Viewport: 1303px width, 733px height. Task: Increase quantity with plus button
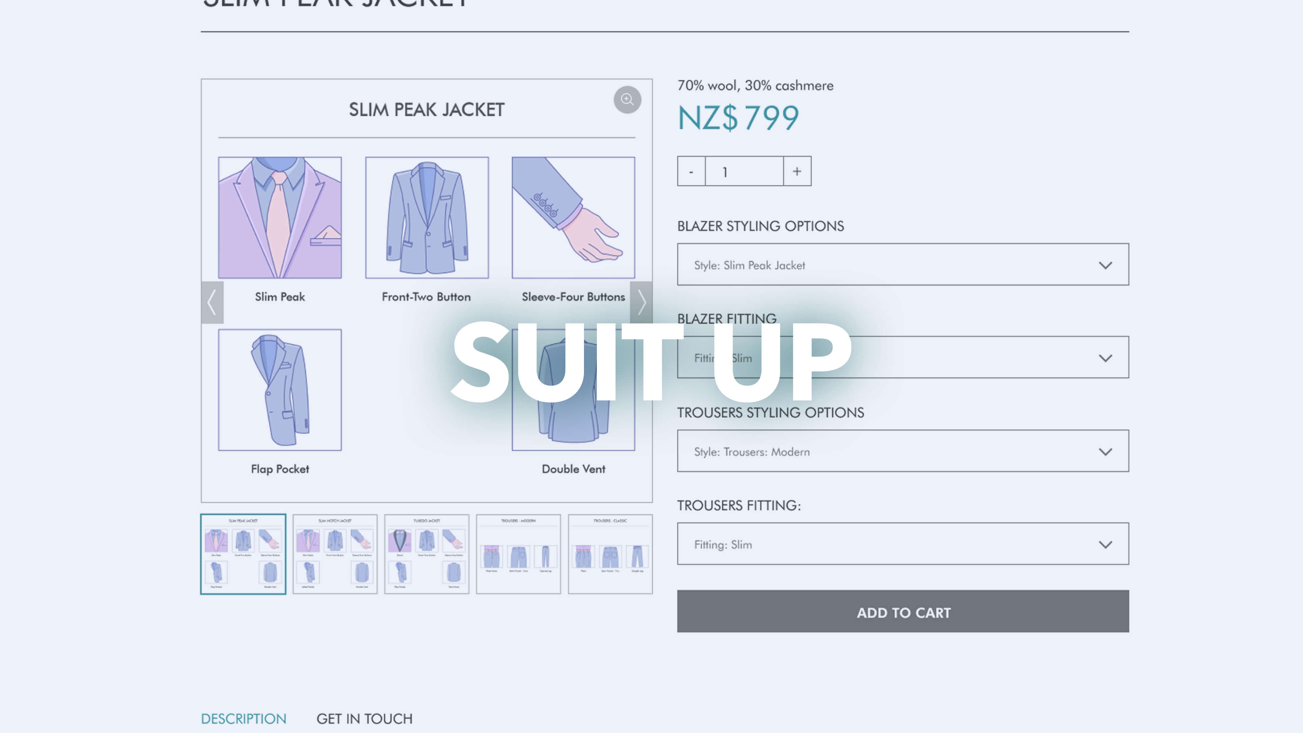tap(797, 171)
